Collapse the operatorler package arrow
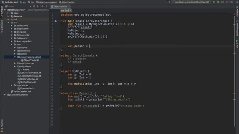239x134 pixels. [12, 85]
